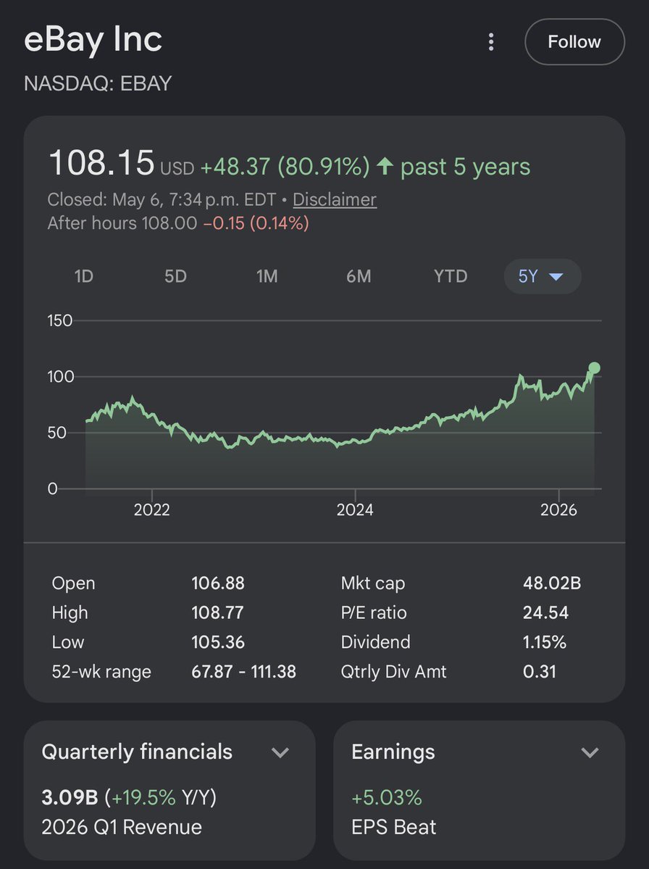Click the Open value 106.88
This screenshot has width=649, height=869.
coord(217,583)
